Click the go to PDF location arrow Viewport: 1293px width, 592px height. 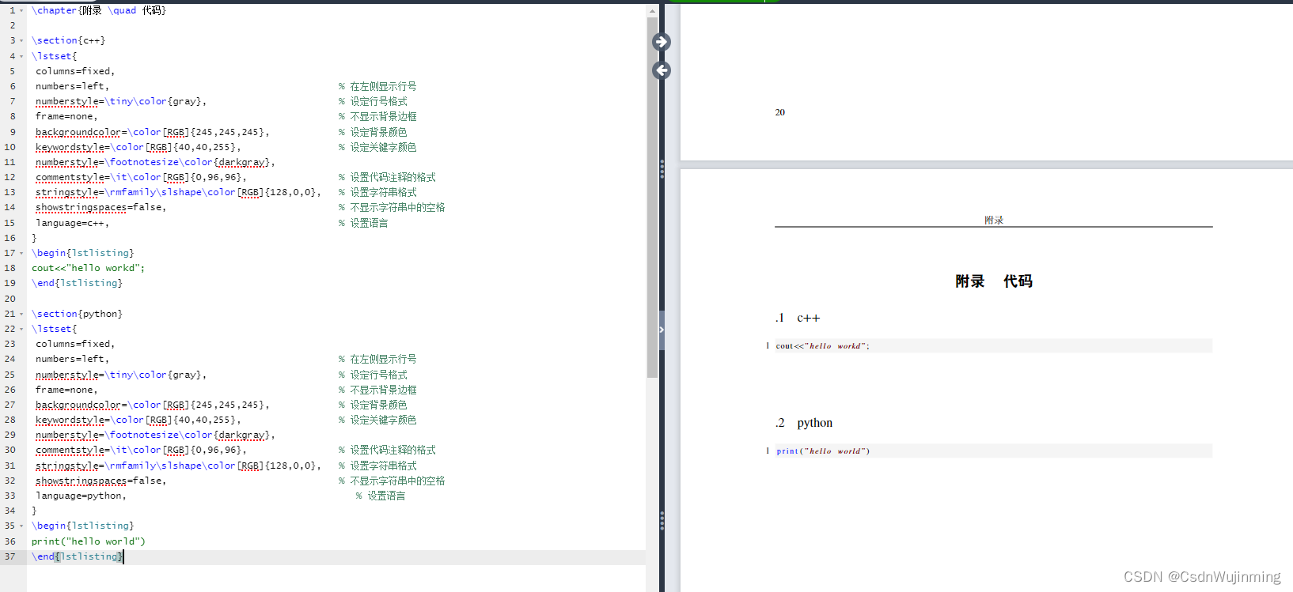(662, 42)
